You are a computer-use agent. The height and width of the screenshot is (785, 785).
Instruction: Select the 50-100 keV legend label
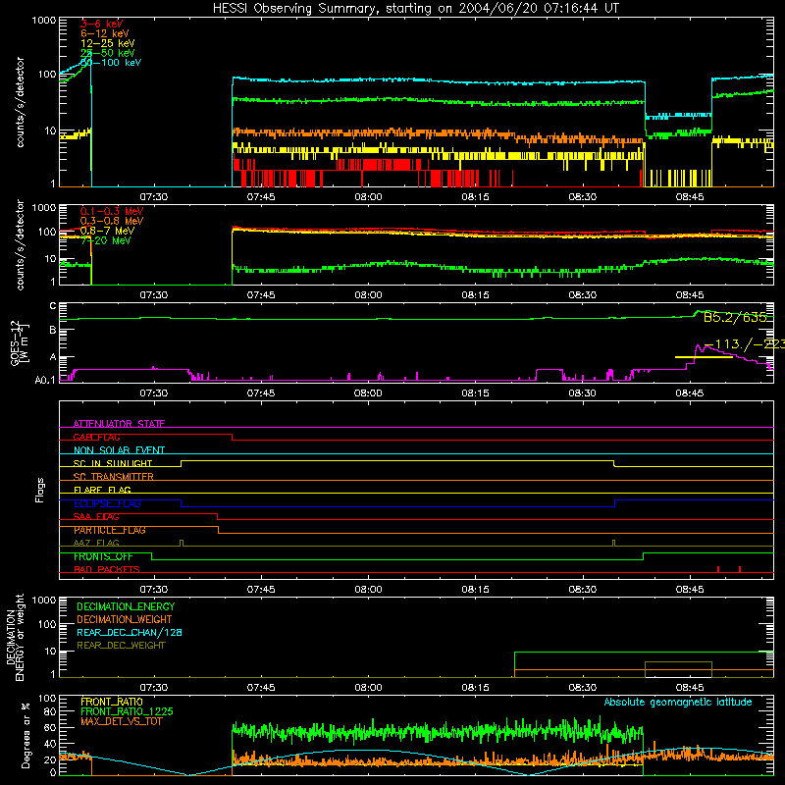[110, 63]
